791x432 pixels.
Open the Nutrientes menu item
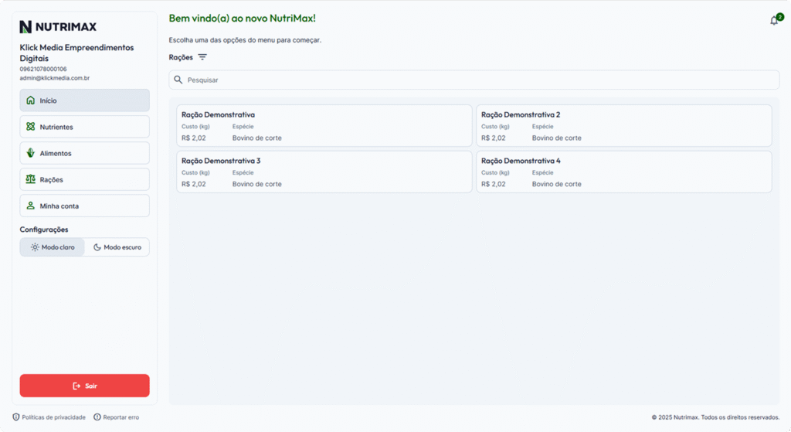84,127
